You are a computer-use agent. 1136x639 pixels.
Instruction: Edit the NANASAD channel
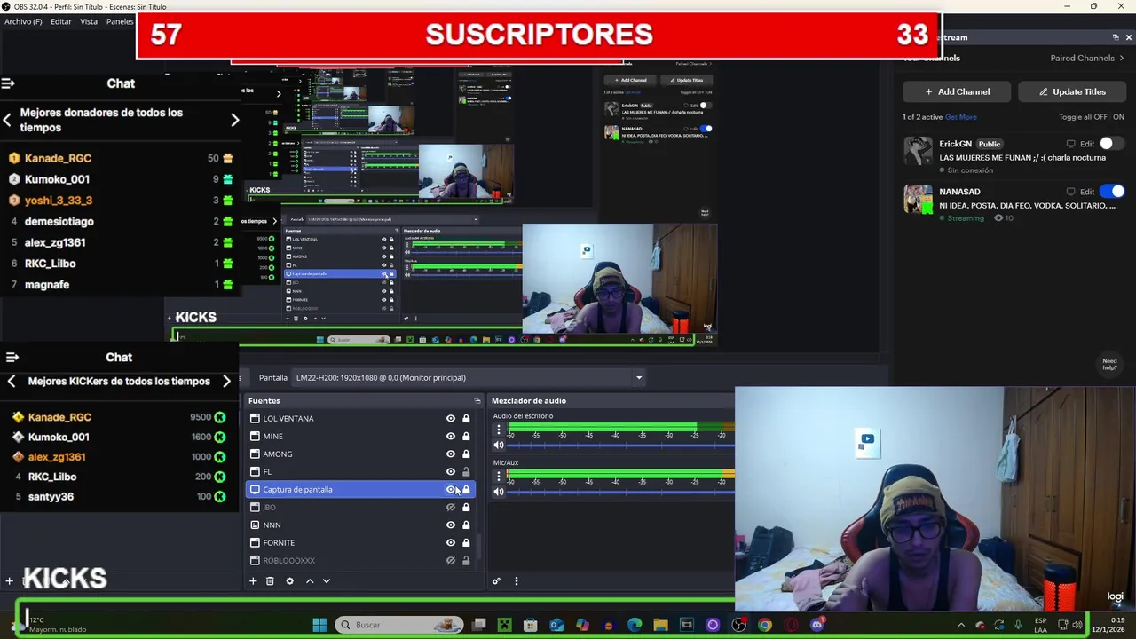pyautogui.click(x=1087, y=192)
